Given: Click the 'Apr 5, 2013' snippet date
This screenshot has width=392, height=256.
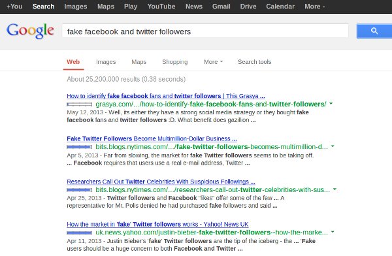Looking at the screenshot, I should point(82,155).
